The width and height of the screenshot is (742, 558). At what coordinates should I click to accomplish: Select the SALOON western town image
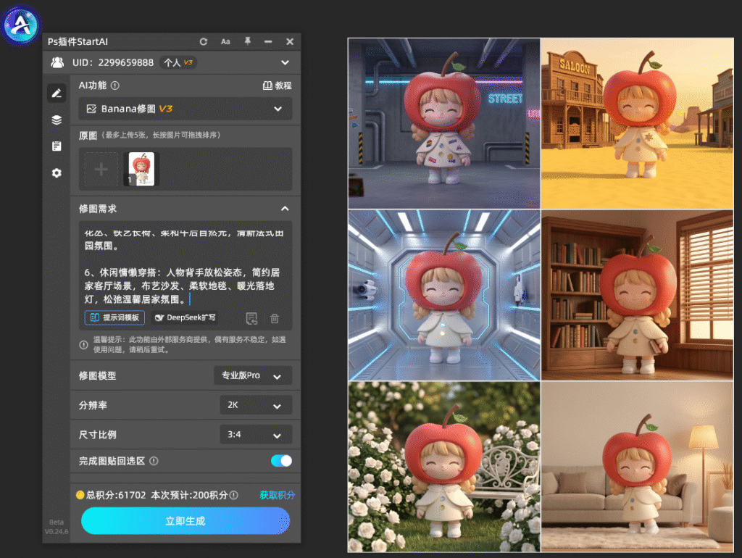point(638,123)
